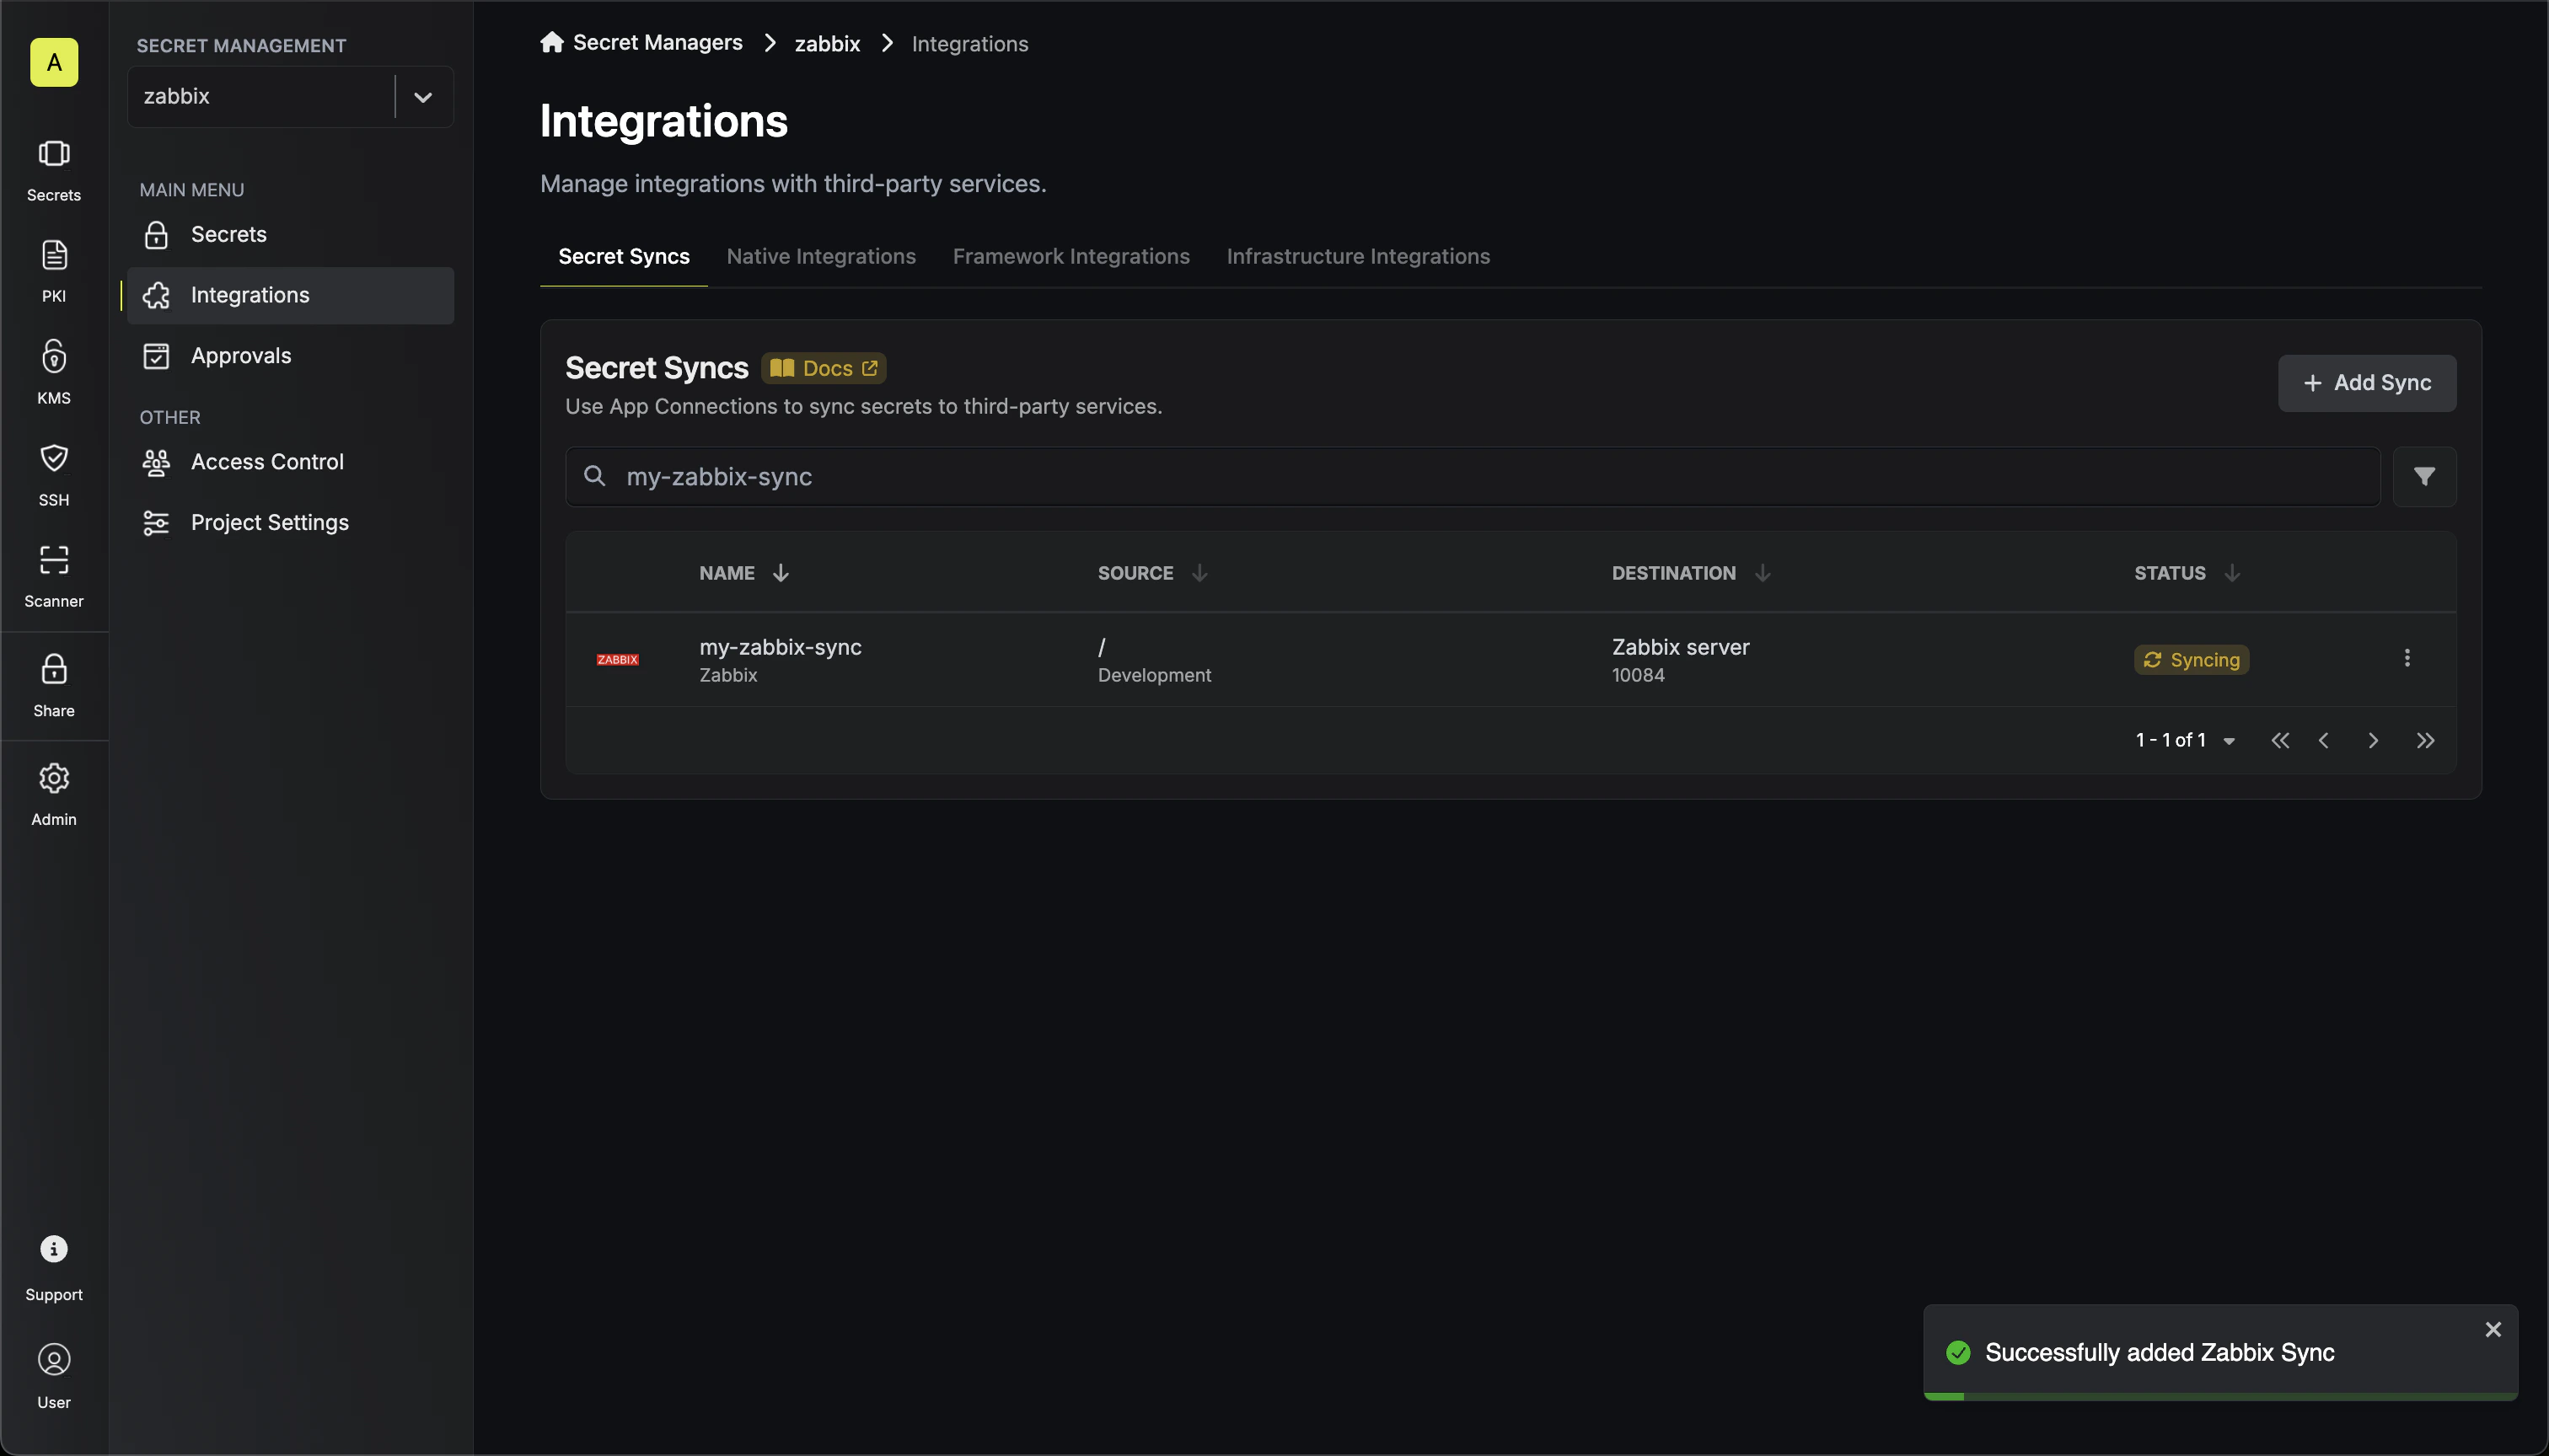Open Approvals in the main menu
This screenshot has height=1456, width=2549.
[290, 356]
